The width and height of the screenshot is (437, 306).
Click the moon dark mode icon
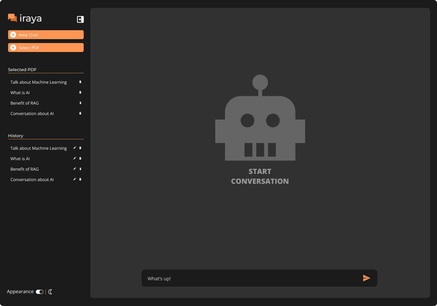[50, 292]
